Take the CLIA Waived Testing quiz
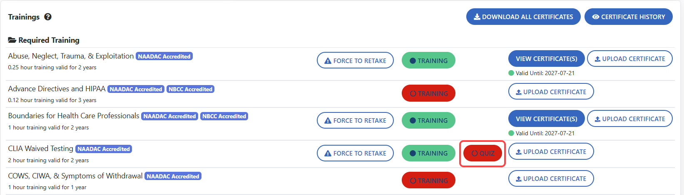Screen dimensions: 684x195 [483, 154]
